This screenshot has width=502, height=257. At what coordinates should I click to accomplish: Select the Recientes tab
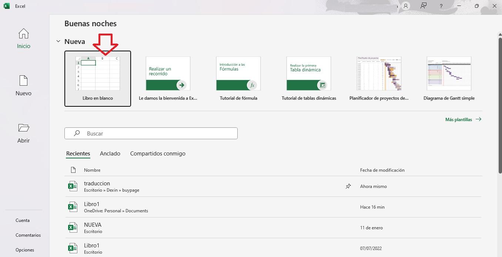click(x=78, y=154)
